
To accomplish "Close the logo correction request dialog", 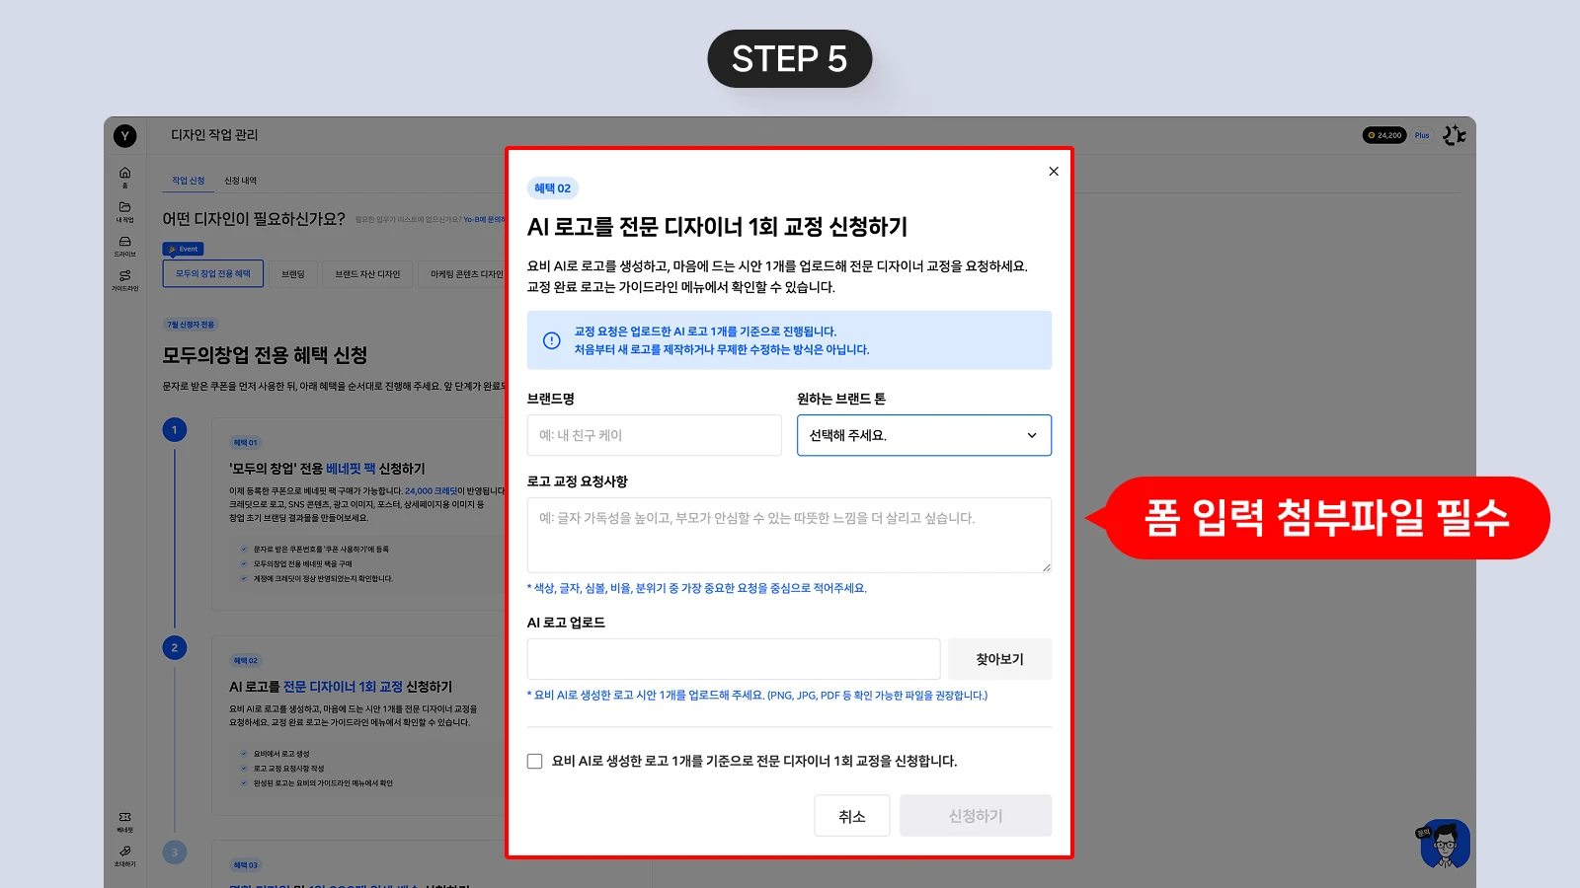I will pyautogui.click(x=1054, y=172).
